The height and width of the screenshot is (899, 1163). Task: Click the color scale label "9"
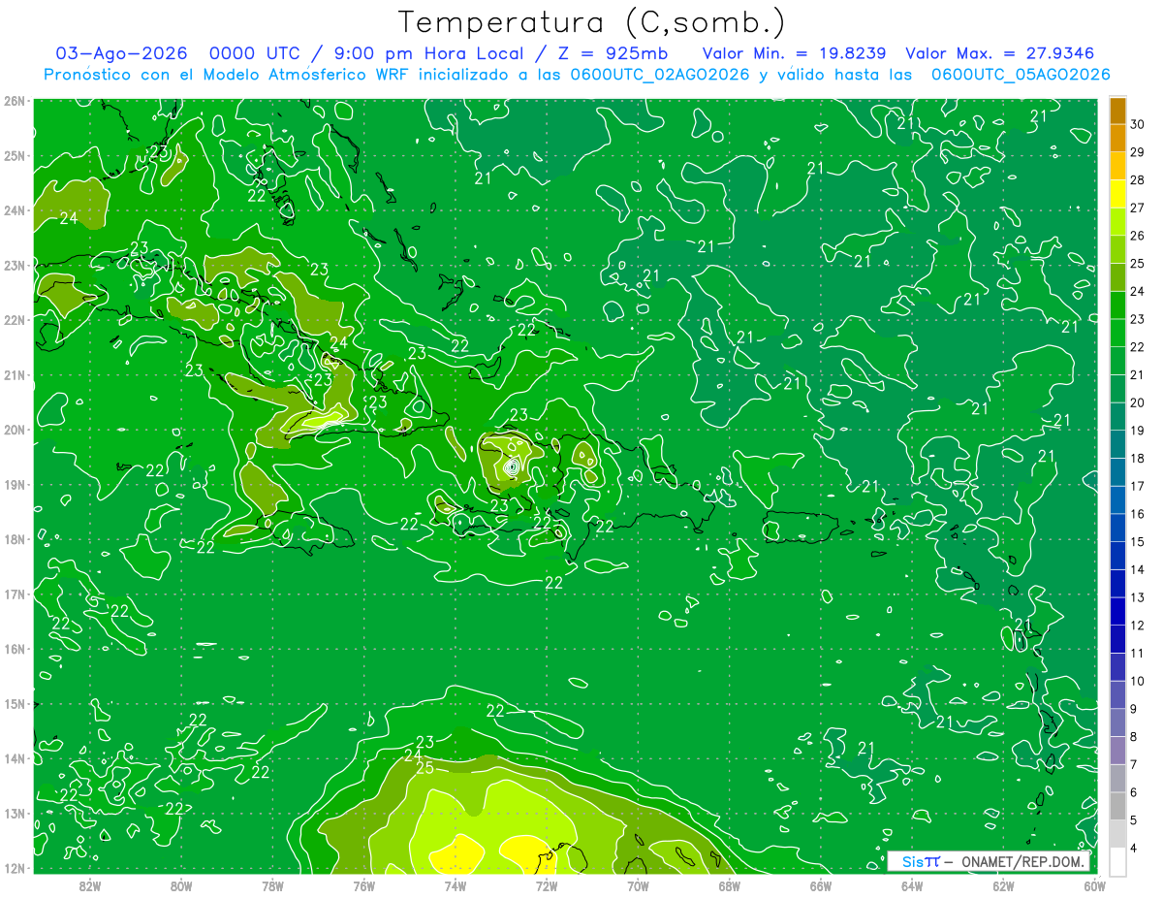click(x=1134, y=709)
